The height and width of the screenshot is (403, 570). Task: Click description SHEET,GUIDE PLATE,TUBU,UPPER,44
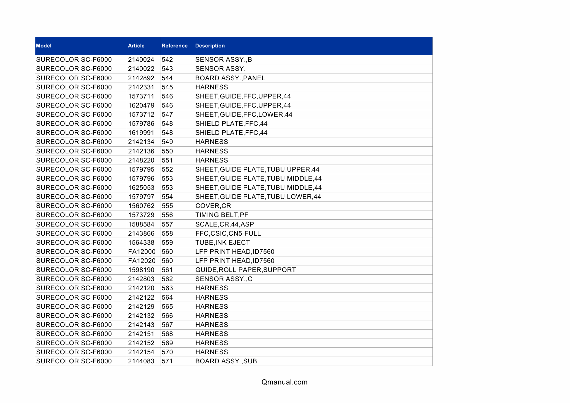257,169
